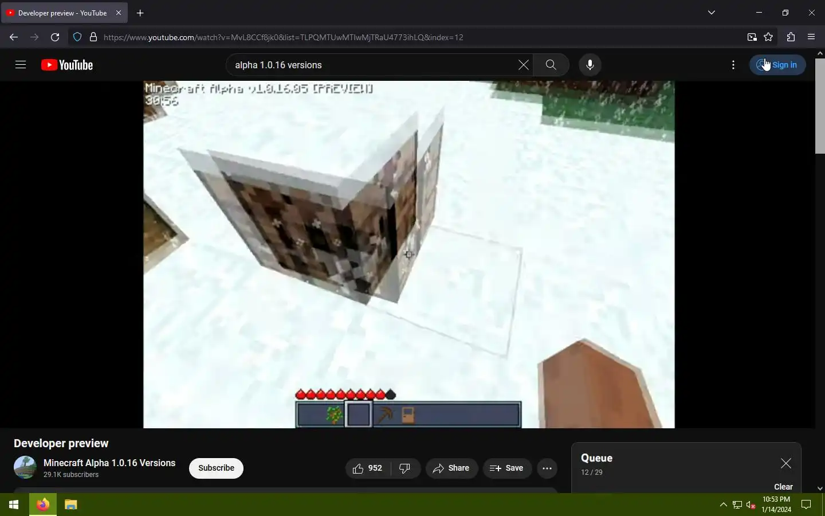This screenshot has width=825, height=516.
Task: Click the 29.1K subscribers text
Action: tap(71, 475)
